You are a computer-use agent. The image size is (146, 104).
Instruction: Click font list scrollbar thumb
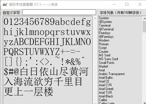pos(145,27)
